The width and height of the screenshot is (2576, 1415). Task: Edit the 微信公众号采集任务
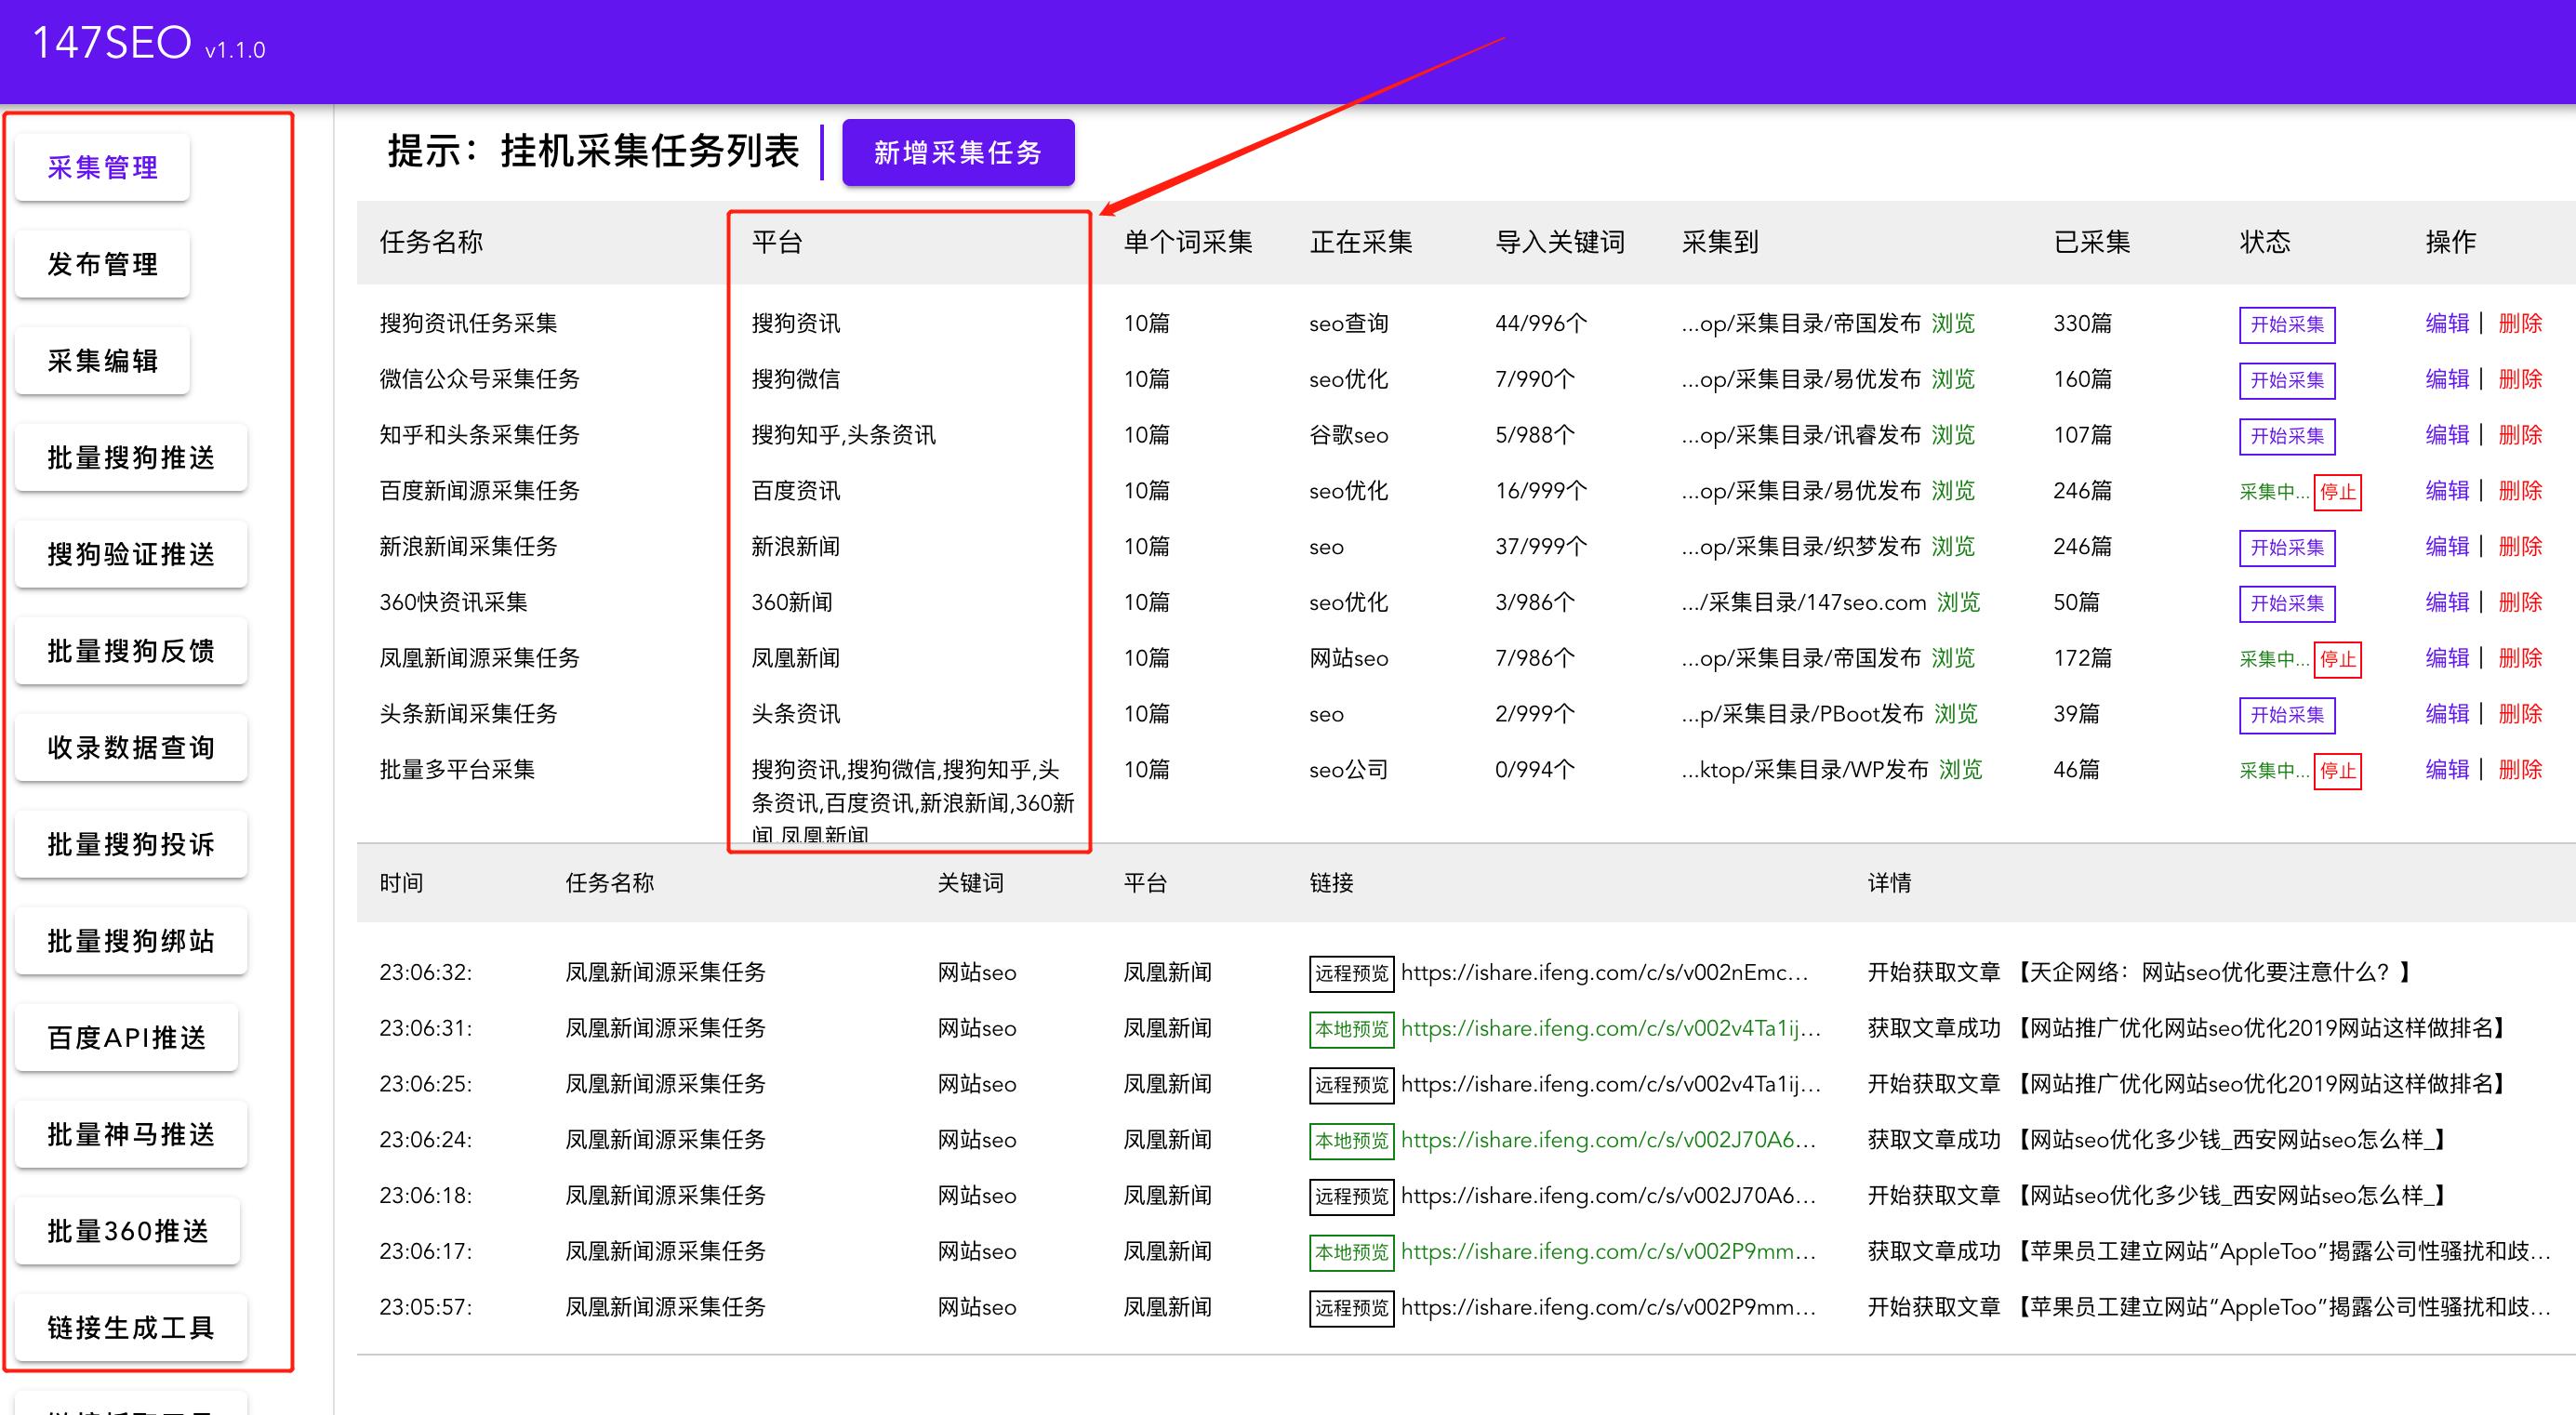2447,379
